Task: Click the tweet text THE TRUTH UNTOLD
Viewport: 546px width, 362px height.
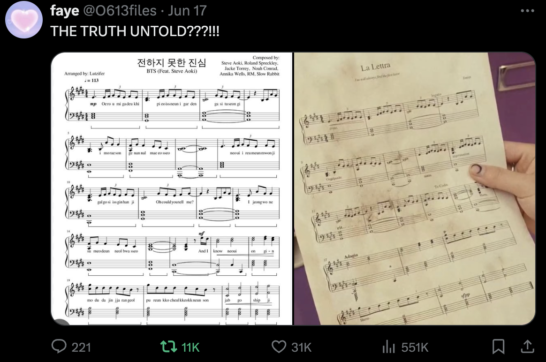Action: pos(135,31)
